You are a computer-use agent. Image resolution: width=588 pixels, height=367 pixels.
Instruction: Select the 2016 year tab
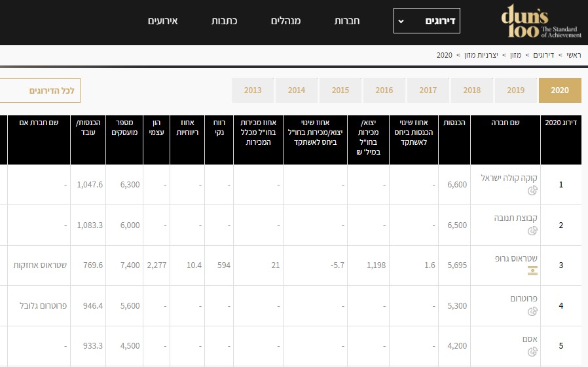click(384, 90)
